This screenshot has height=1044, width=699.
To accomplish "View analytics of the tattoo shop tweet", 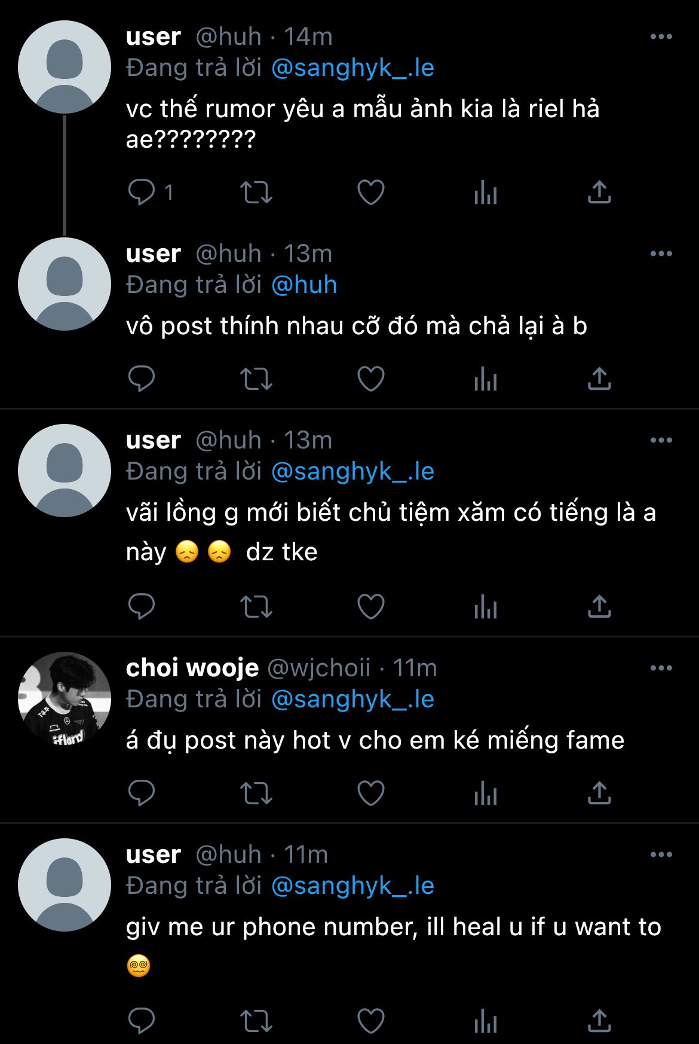I will click(x=485, y=607).
